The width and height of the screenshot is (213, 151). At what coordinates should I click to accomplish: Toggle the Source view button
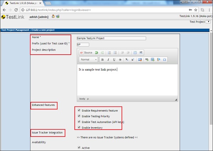point(86,53)
